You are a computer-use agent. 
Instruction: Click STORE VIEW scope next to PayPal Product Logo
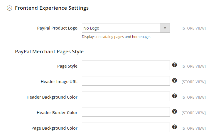click(193, 28)
